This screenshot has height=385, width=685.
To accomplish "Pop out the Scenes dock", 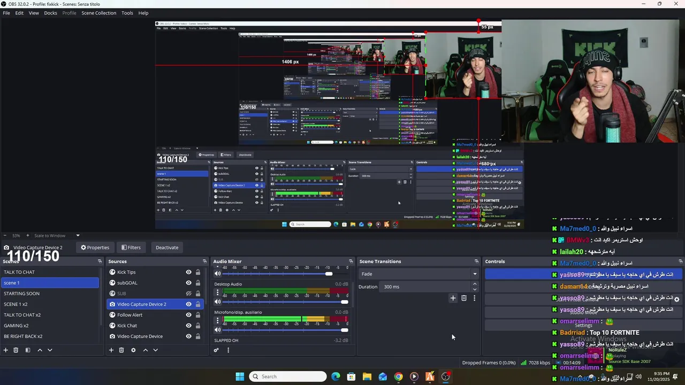I will pyautogui.click(x=100, y=261).
